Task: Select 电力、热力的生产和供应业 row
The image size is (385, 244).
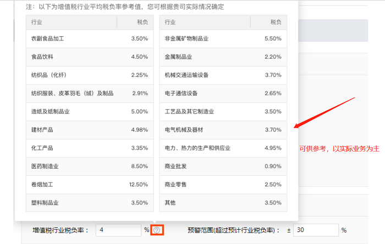Action: (223, 148)
